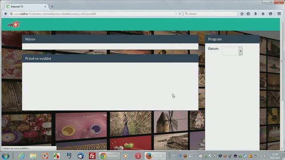Open the Datum dropdown arrow
The width and height of the screenshot is (285, 160).
point(240,51)
